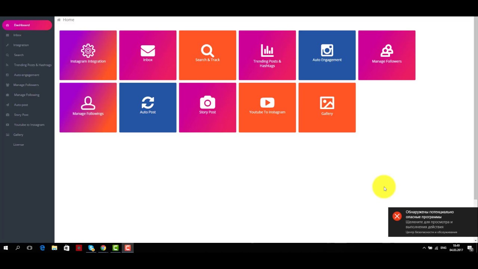Open File Explorer from the taskbar
This screenshot has height=269, width=478.
55,248
